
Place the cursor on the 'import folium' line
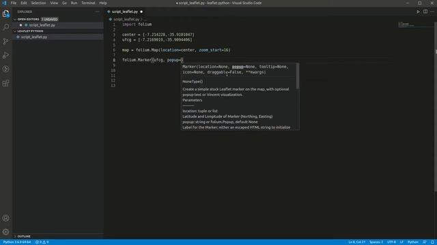point(137,24)
